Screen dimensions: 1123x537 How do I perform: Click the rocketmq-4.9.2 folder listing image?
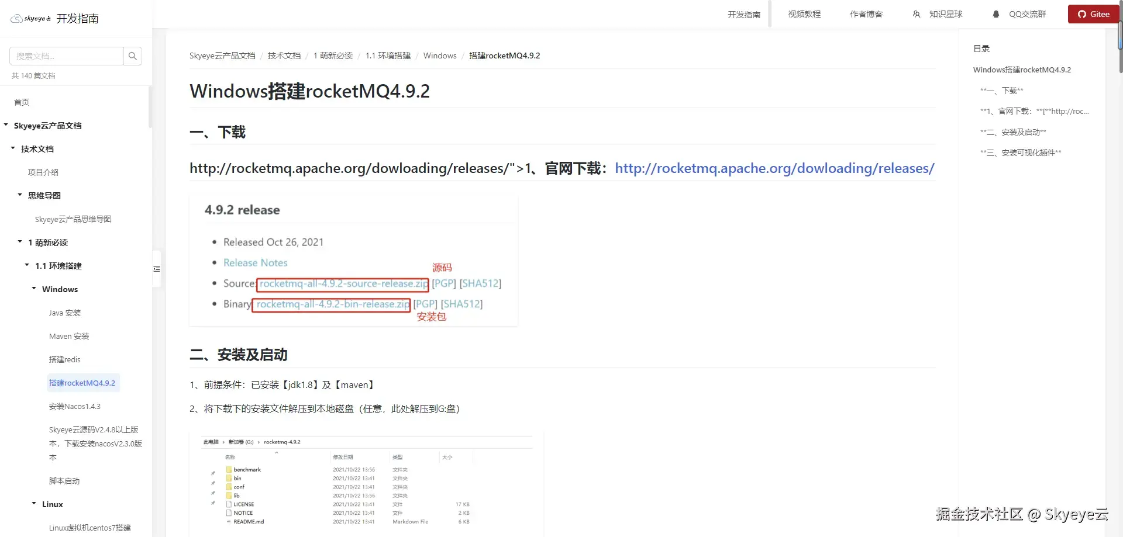tap(367, 484)
